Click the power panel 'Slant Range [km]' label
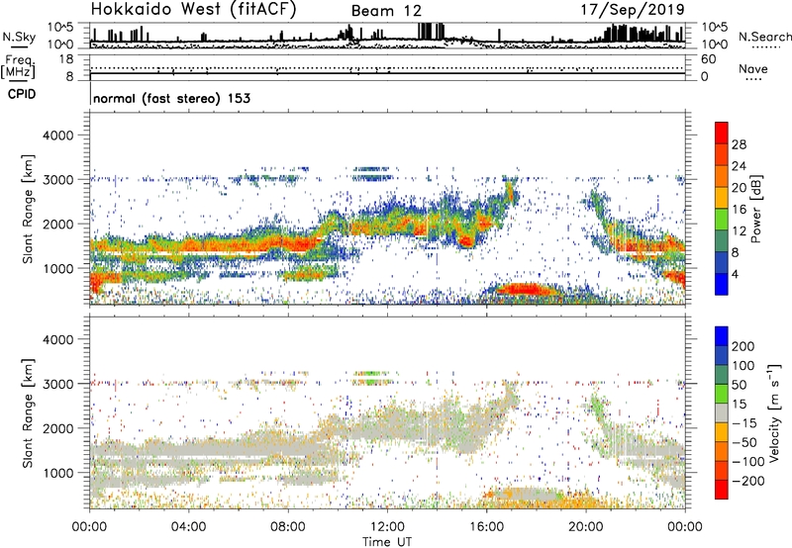Screen dimensions: 792x548 (28, 209)
